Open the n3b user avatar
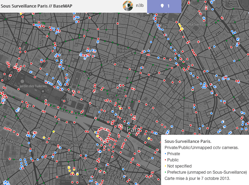Screen dimensions: 249x185 pos(128,6)
